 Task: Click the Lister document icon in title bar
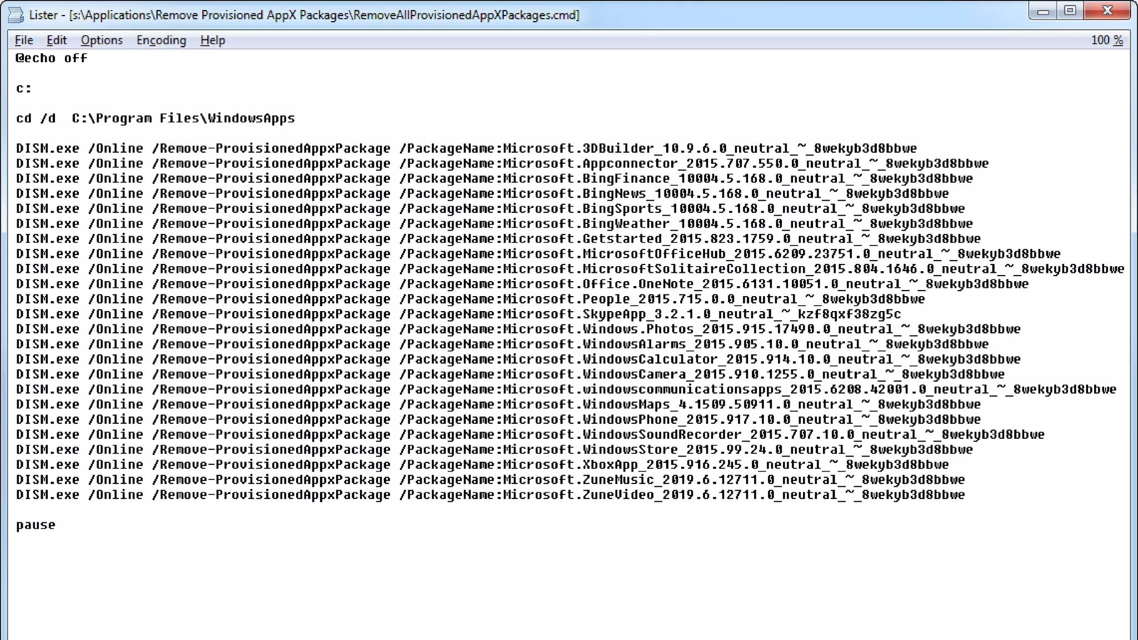(x=16, y=14)
